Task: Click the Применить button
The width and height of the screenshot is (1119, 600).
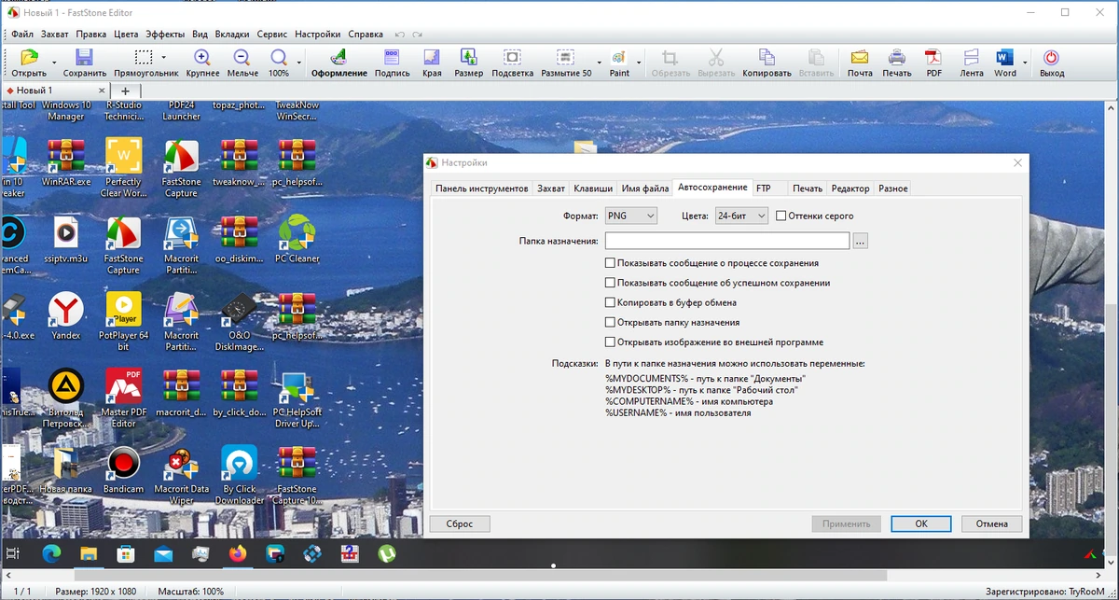Action: (847, 523)
